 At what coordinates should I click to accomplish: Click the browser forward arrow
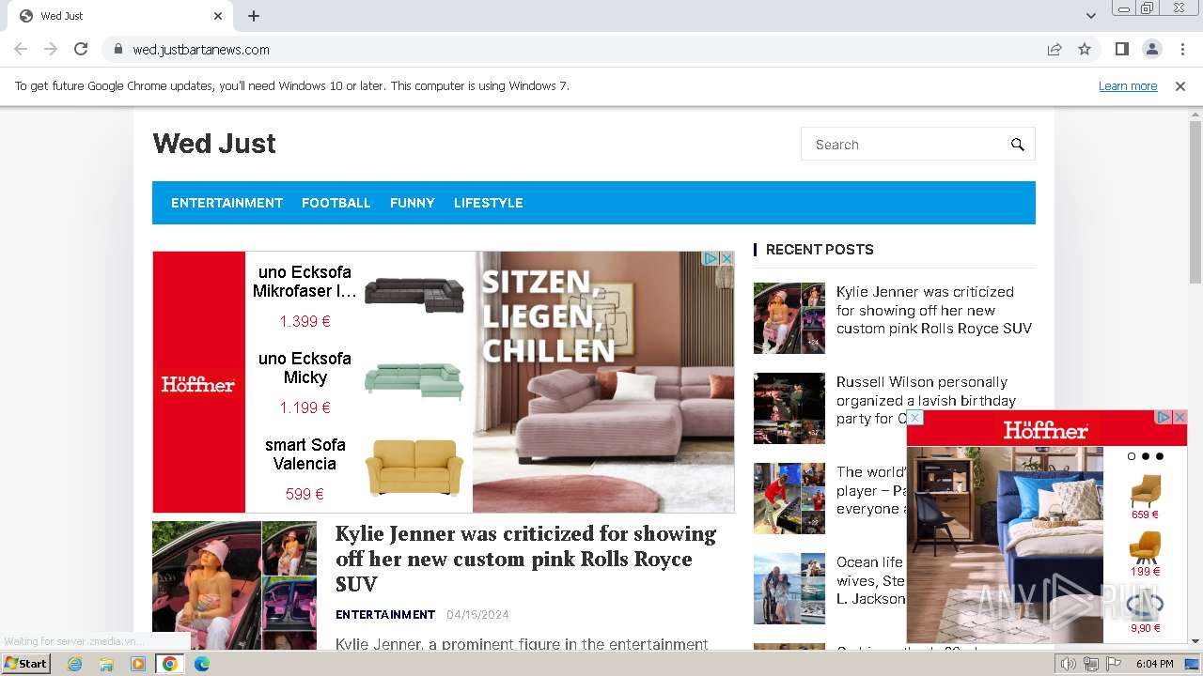[51, 49]
